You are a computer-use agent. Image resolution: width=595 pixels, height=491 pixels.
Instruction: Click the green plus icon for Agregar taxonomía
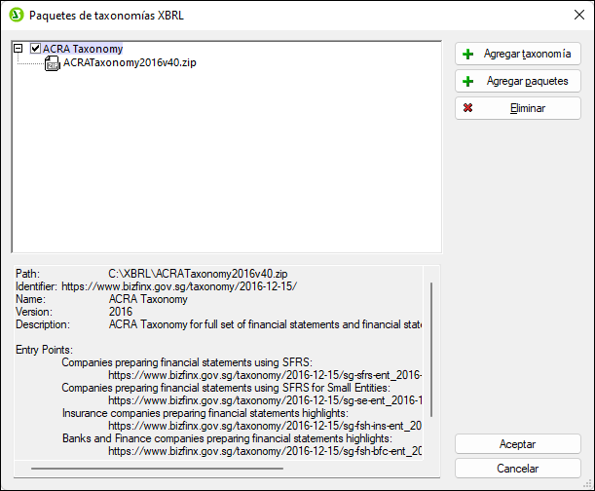468,55
